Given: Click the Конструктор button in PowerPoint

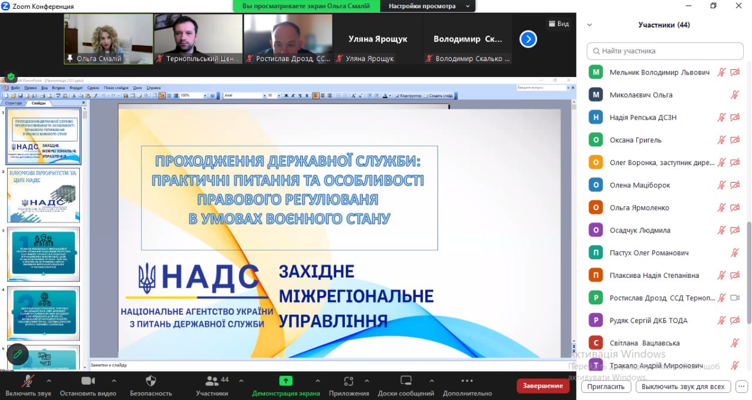Looking at the screenshot, I should [x=408, y=95].
